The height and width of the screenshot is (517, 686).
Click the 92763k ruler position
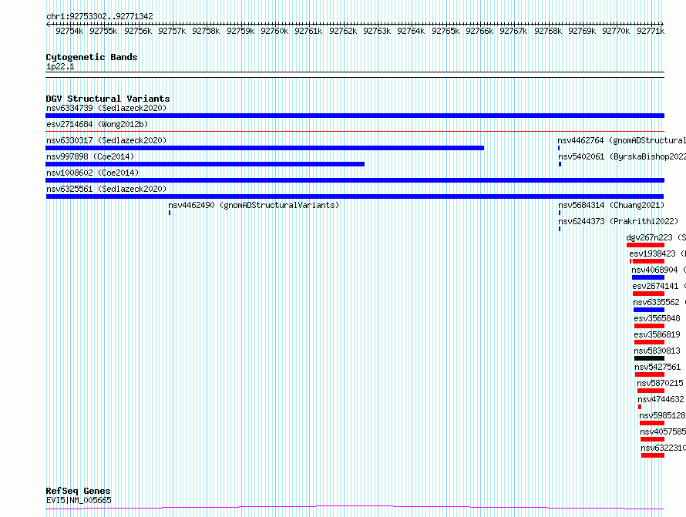[x=377, y=31]
